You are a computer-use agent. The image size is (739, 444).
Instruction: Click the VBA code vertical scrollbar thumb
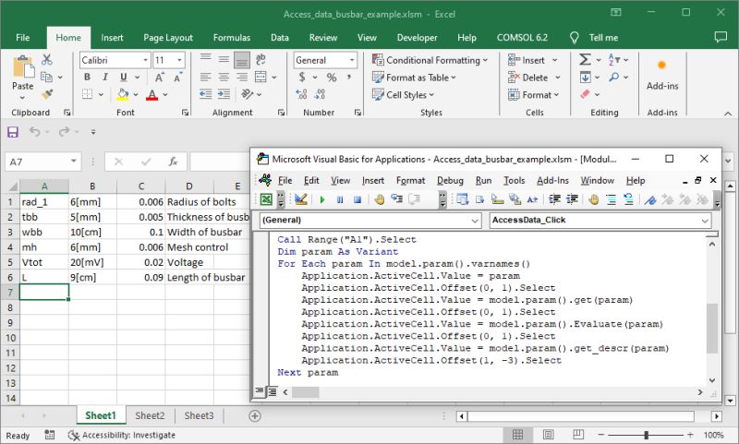point(711,328)
